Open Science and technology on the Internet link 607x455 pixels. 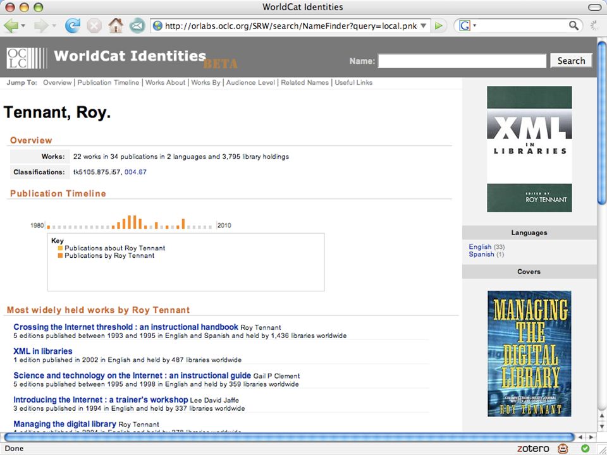point(132,375)
